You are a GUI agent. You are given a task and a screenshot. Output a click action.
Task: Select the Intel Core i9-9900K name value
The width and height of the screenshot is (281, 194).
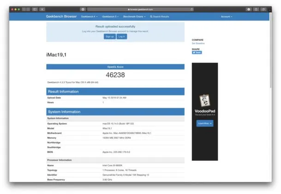pyautogui.click(x=113, y=165)
